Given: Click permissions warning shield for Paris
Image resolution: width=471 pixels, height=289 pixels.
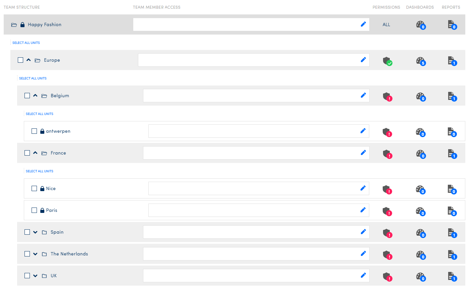Looking at the screenshot, I should click(387, 211).
